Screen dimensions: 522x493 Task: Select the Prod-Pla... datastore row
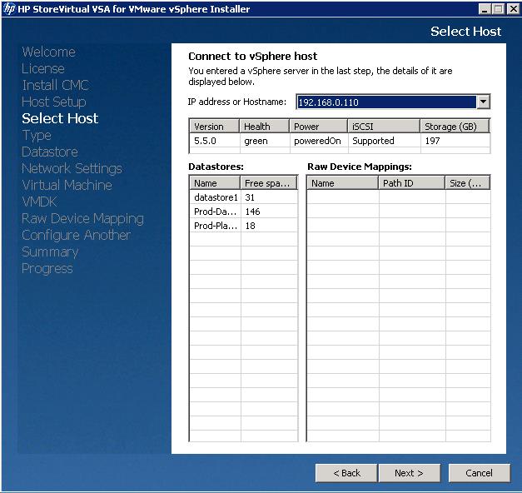pyautogui.click(x=244, y=226)
